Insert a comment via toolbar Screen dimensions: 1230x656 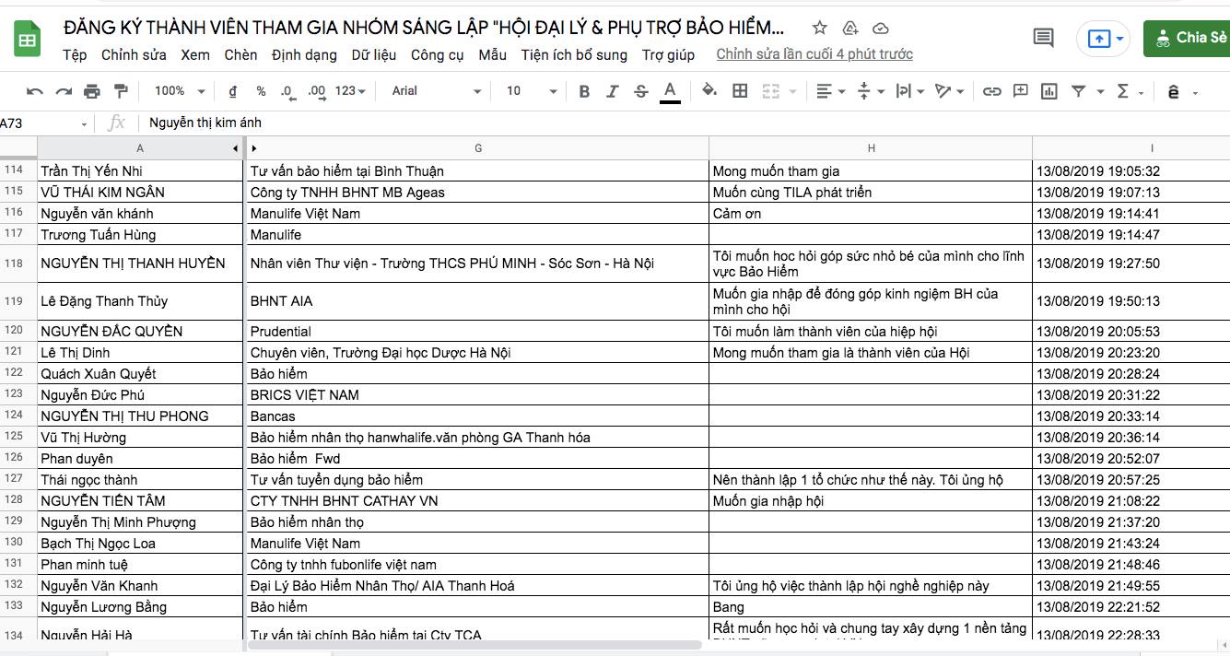coord(1020,91)
